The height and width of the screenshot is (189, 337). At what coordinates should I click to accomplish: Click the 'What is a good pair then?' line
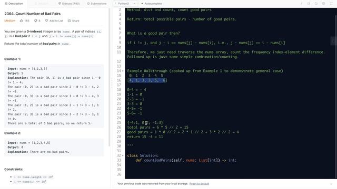click(153, 33)
